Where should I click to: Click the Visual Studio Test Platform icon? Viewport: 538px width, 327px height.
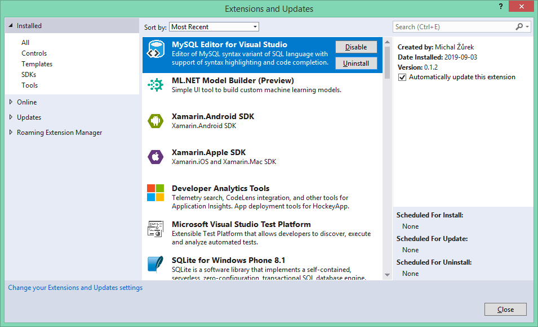coord(155,230)
